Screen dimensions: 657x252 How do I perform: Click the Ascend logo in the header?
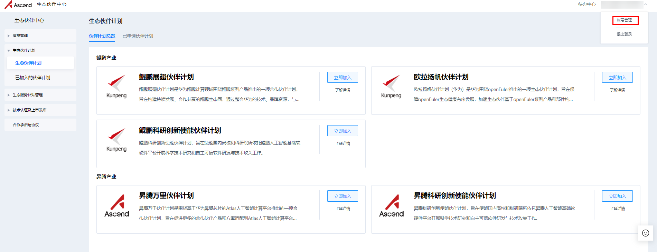pyautogui.click(x=18, y=5)
